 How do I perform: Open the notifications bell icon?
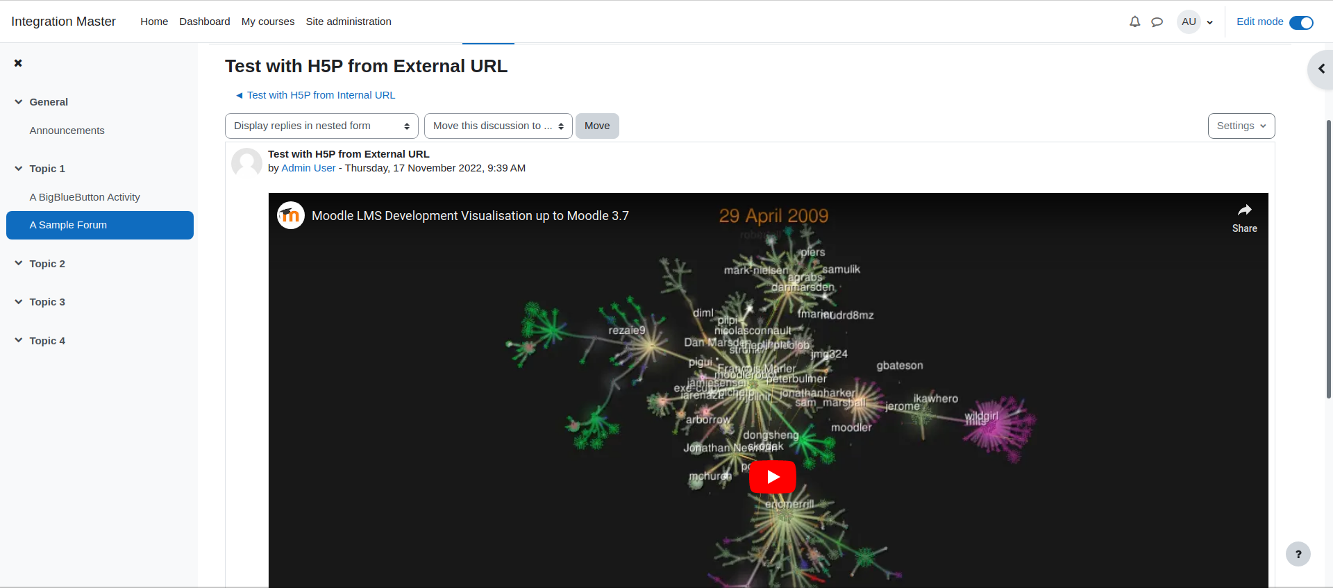[x=1134, y=22]
